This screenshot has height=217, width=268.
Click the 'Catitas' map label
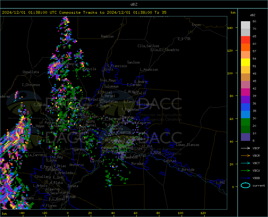170,161
